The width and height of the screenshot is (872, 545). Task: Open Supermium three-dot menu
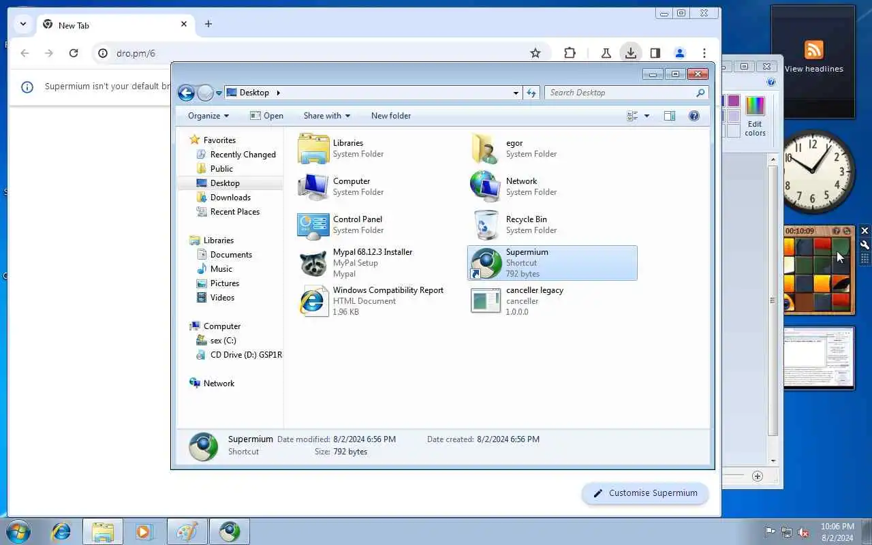704,53
